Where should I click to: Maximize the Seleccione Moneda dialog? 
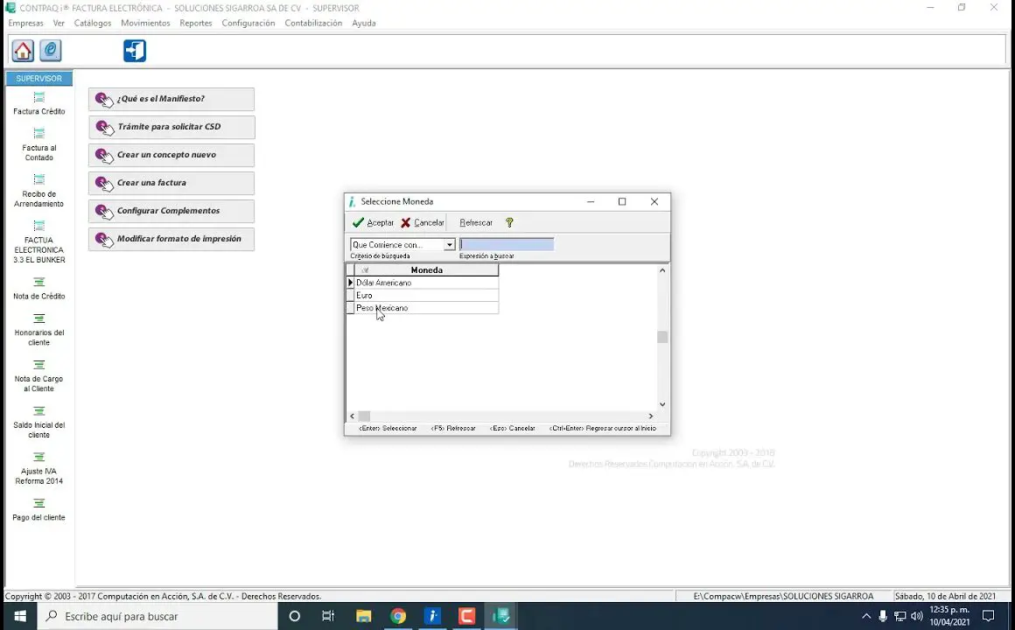[622, 202]
